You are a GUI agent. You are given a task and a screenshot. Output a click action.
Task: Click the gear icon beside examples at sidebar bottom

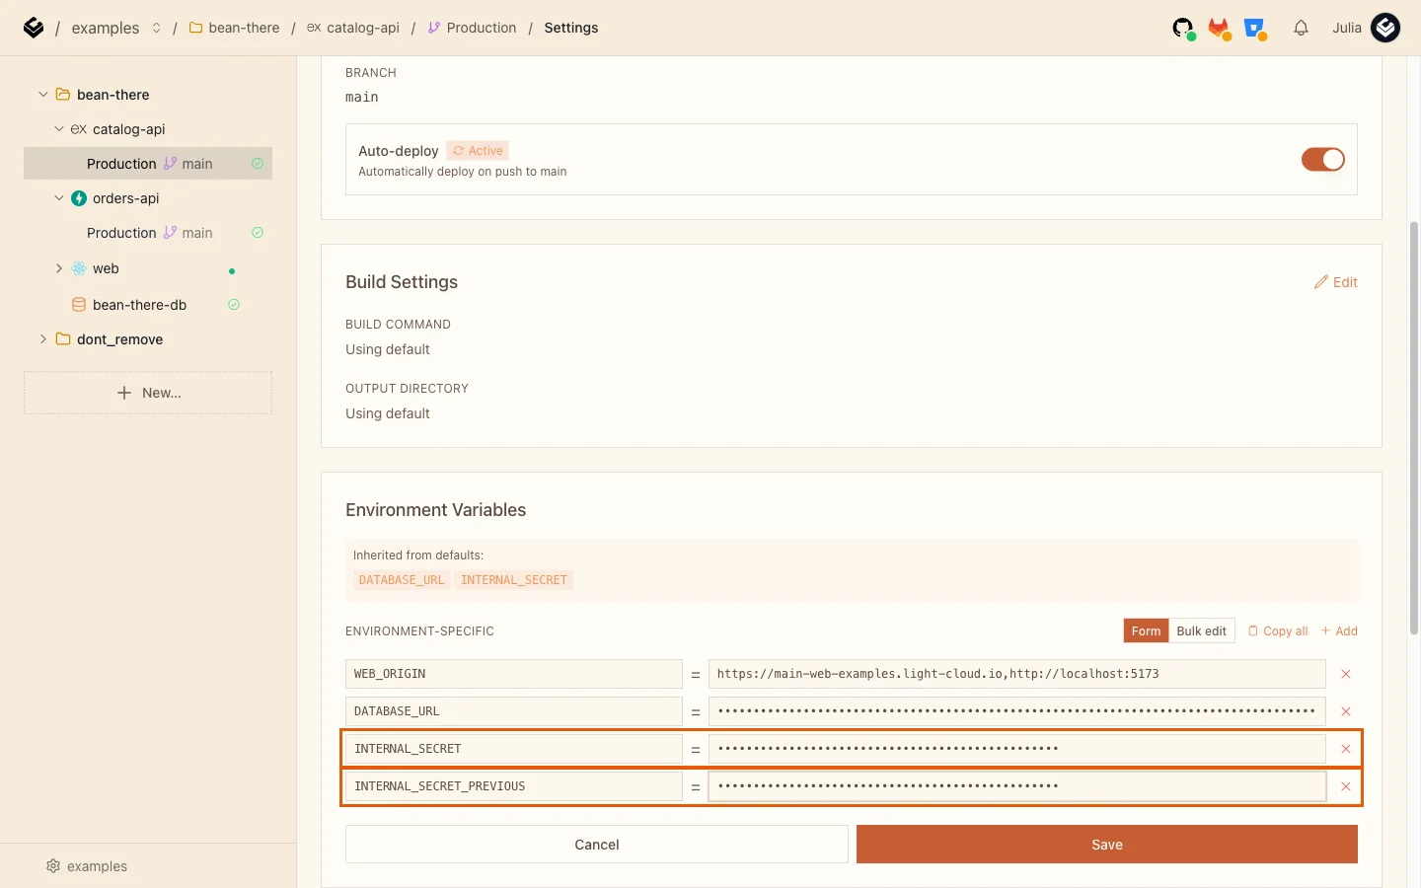(x=53, y=866)
